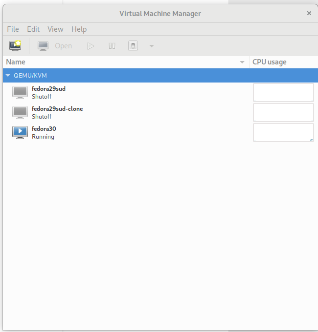Click the Running status under fedora30
The height and width of the screenshot is (332, 318).
click(43, 137)
